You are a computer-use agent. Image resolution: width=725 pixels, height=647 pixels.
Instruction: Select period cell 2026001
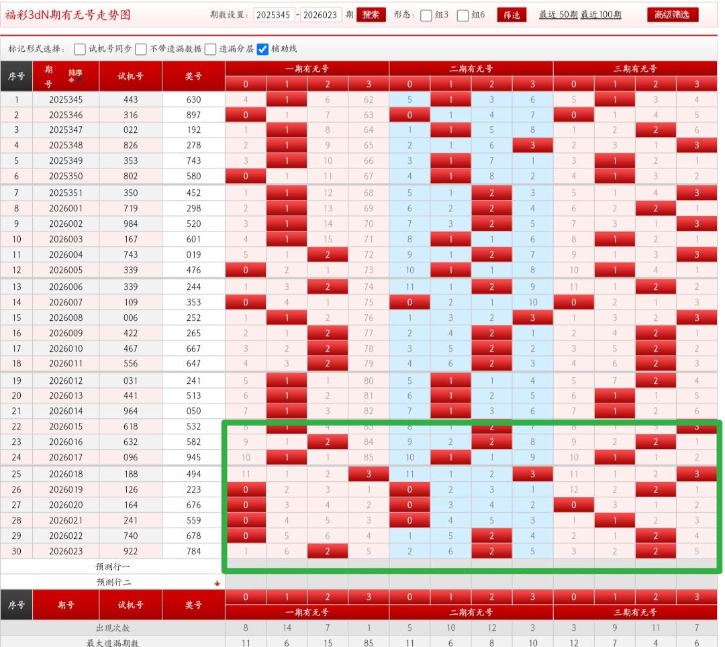(66, 209)
